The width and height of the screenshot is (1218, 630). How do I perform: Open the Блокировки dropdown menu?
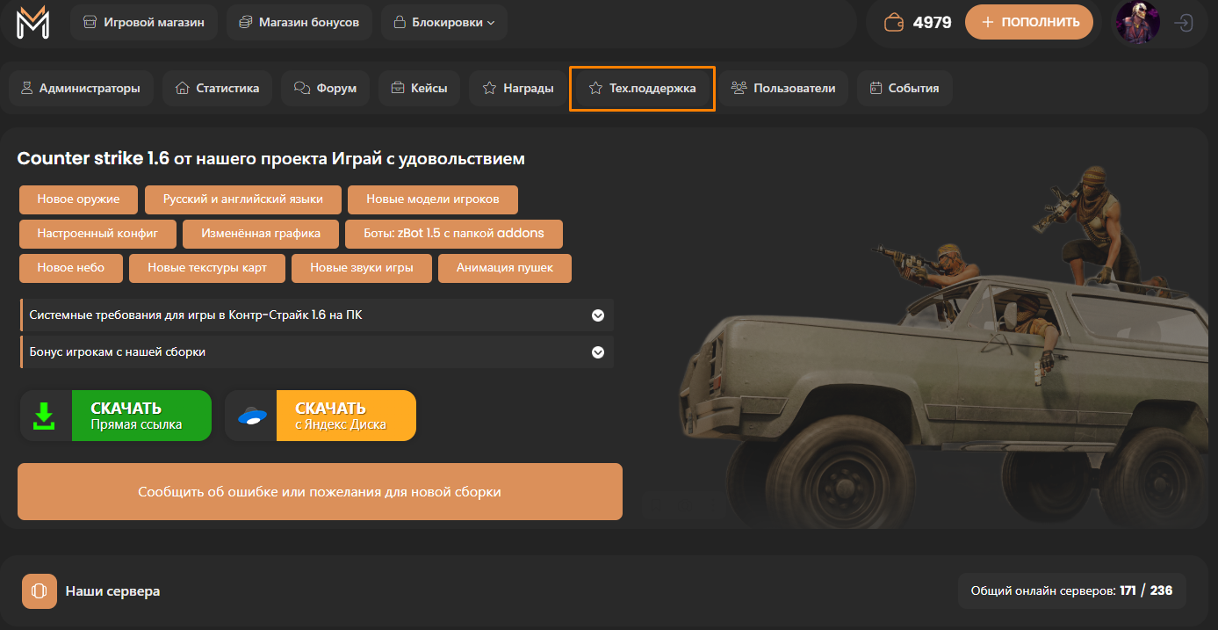coord(444,22)
